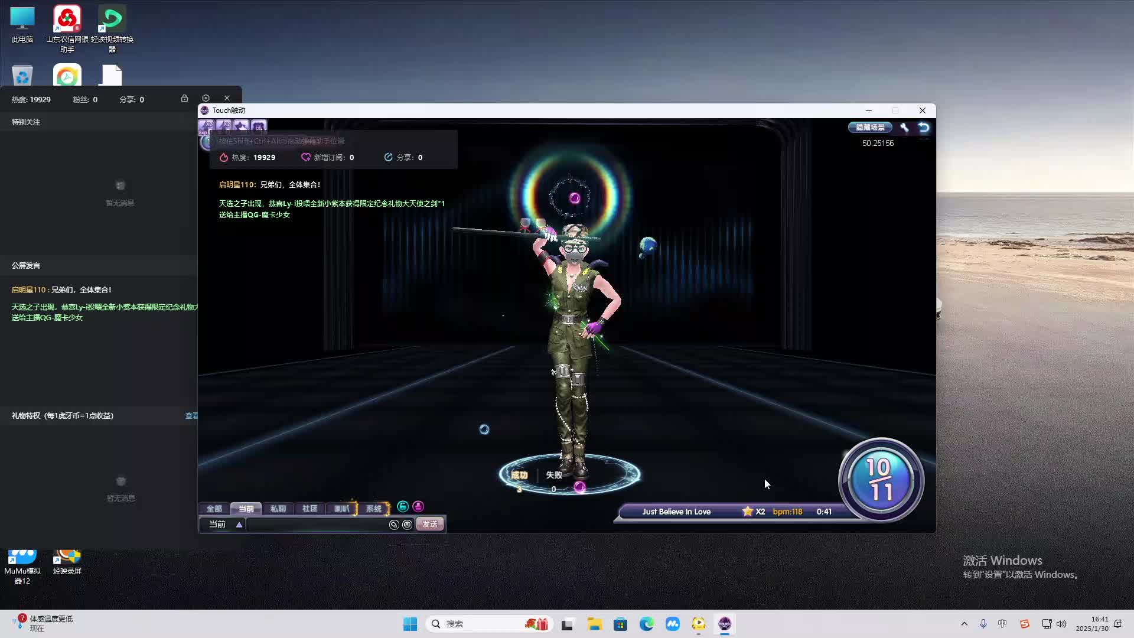Click the settings gear icon in overlay header
Viewport: 1134px width, 638px height.
pos(206,98)
